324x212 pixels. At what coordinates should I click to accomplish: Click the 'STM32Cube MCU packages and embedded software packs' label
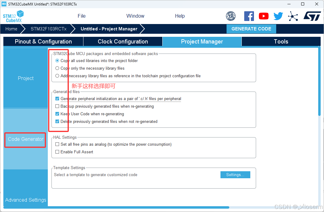pos(106,54)
